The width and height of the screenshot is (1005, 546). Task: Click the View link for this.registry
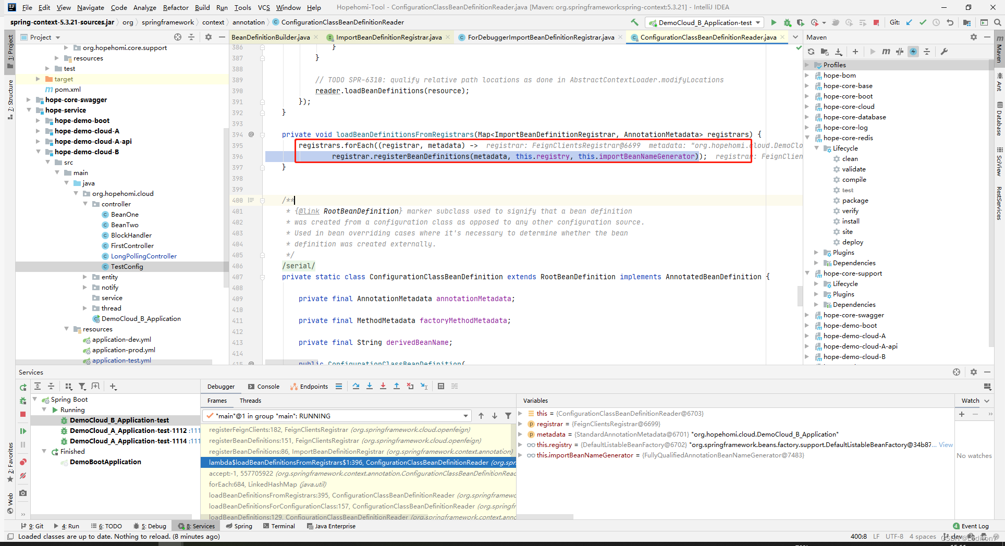pyautogui.click(x=946, y=444)
